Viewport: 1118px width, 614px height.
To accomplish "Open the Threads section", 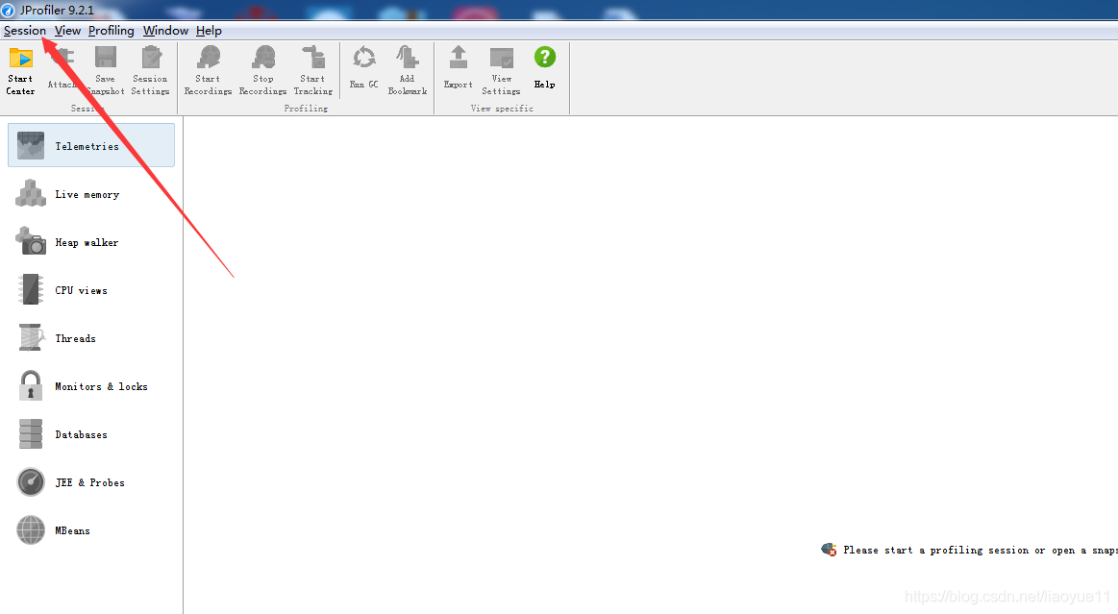I will (x=91, y=338).
